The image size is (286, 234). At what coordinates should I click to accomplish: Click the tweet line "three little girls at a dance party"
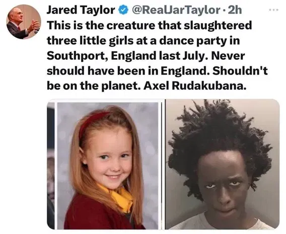point(143,41)
